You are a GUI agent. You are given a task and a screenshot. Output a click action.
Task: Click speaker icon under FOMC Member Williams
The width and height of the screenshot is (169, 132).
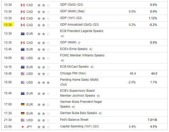coord(62,60)
